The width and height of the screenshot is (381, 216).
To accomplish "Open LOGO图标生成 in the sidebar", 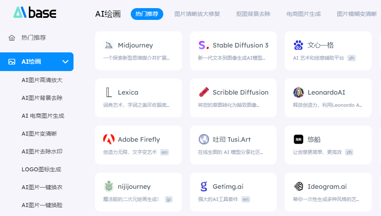I will click(x=41, y=169).
